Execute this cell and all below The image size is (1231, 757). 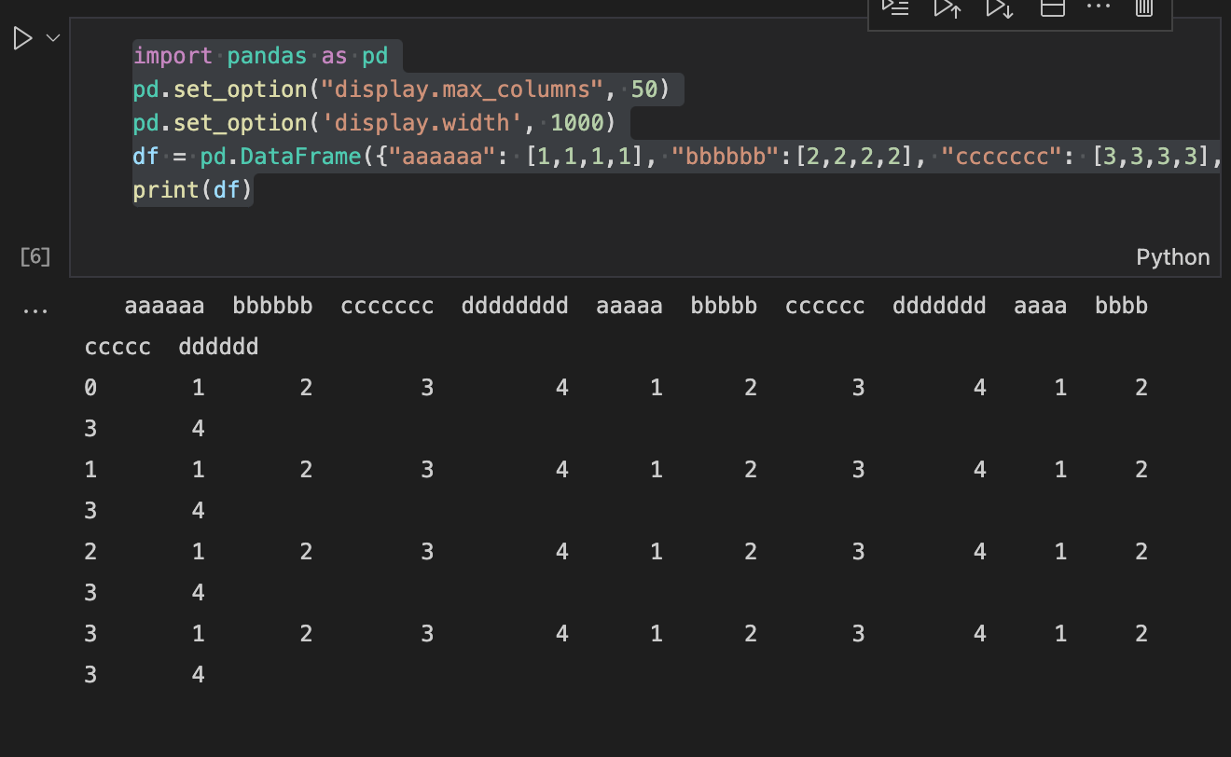tap(1000, 9)
